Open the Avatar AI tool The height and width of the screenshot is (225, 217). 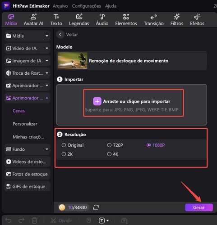[x=33, y=20]
